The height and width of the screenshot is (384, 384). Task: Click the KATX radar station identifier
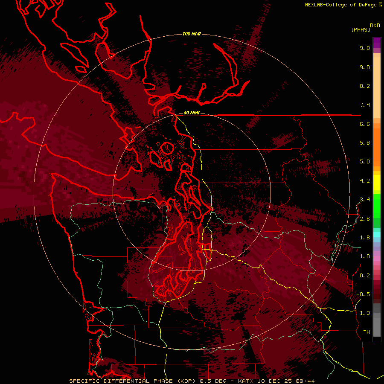coord(246,381)
